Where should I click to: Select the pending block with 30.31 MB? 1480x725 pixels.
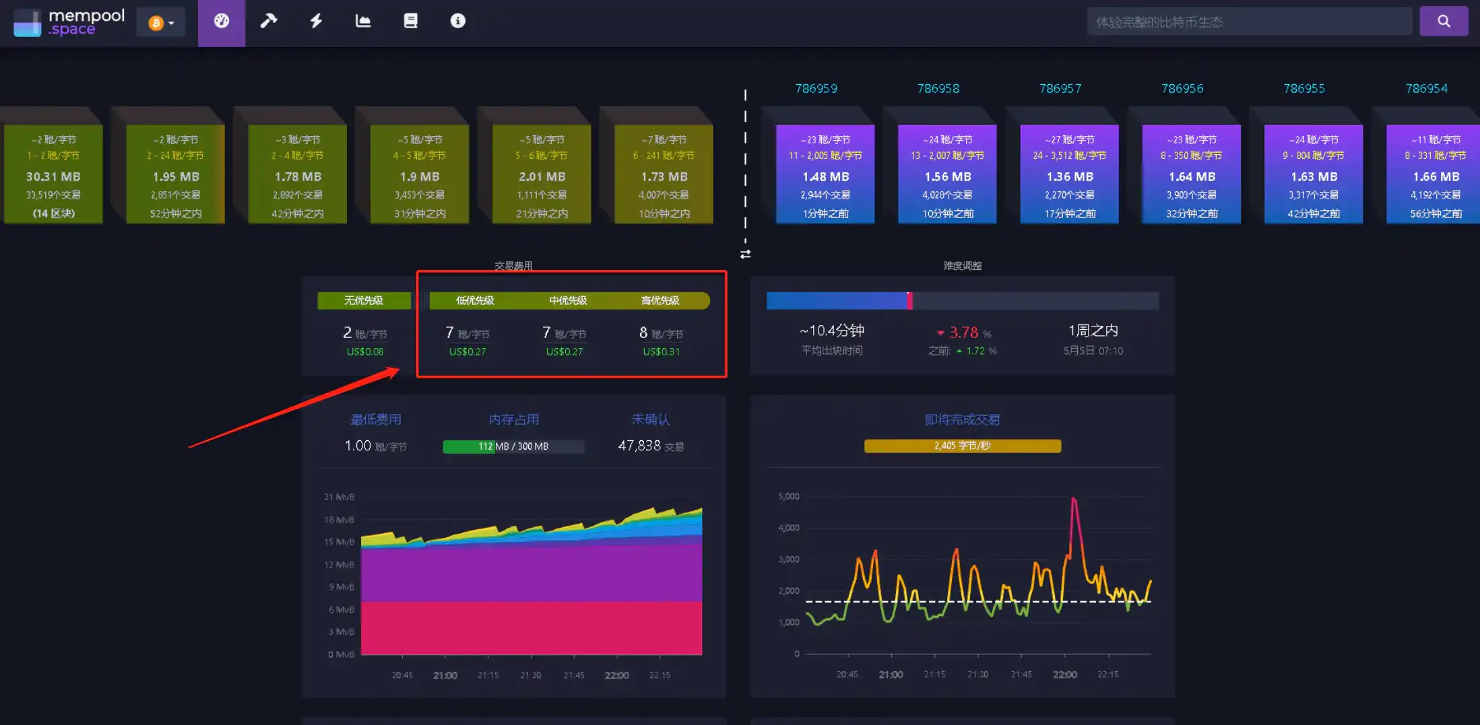click(x=53, y=174)
